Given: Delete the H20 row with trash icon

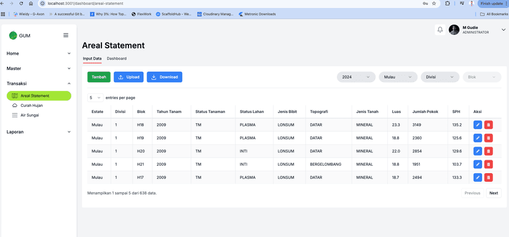Looking at the screenshot, I should pos(489,151).
